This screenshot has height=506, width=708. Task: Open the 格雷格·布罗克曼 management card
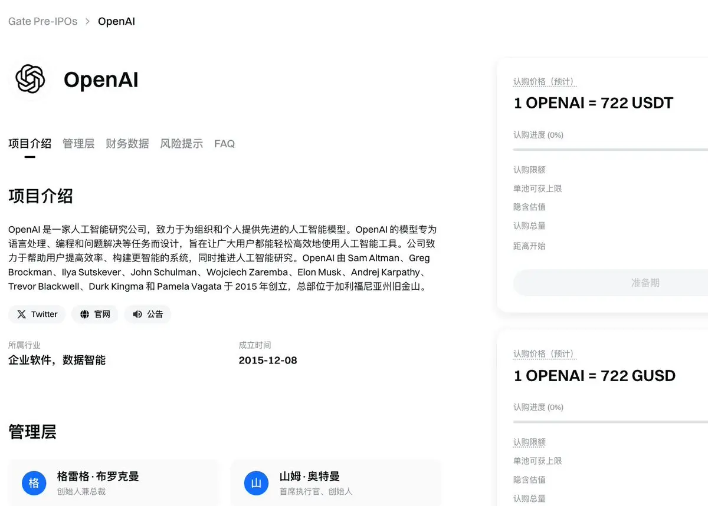(x=113, y=482)
